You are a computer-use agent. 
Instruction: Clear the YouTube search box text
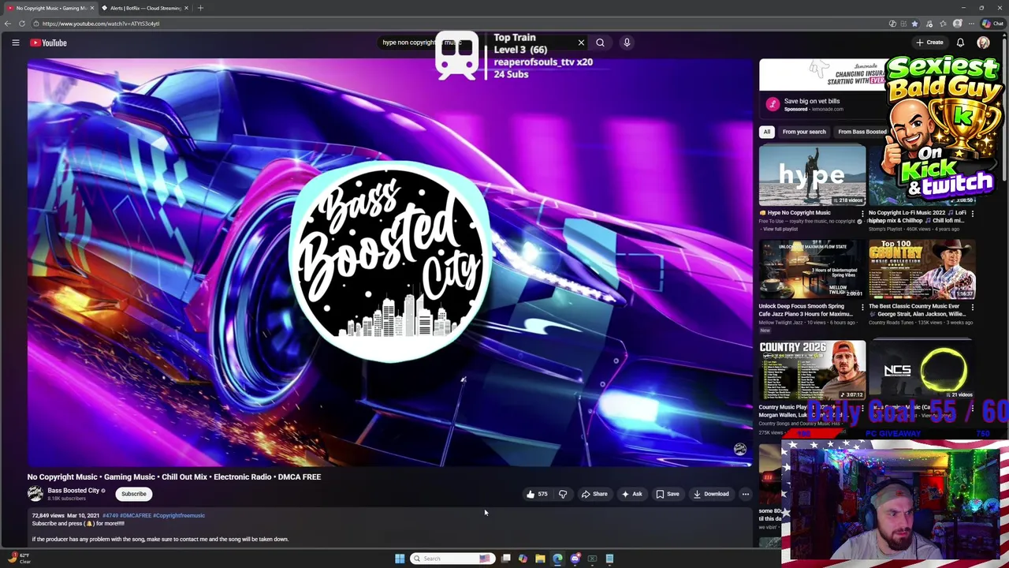pyautogui.click(x=581, y=43)
